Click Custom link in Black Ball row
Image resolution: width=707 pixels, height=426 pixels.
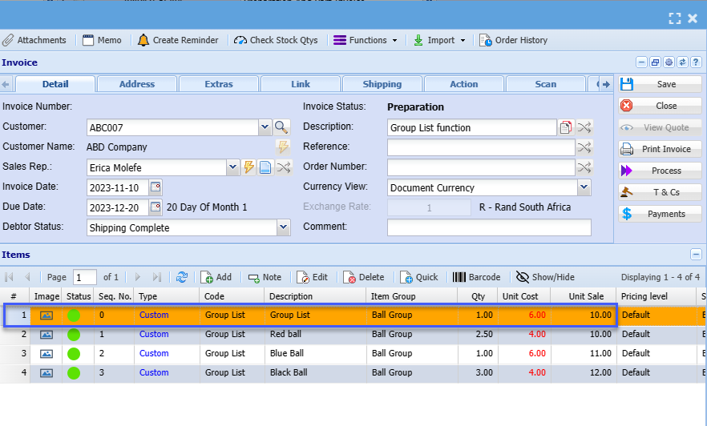click(x=154, y=372)
